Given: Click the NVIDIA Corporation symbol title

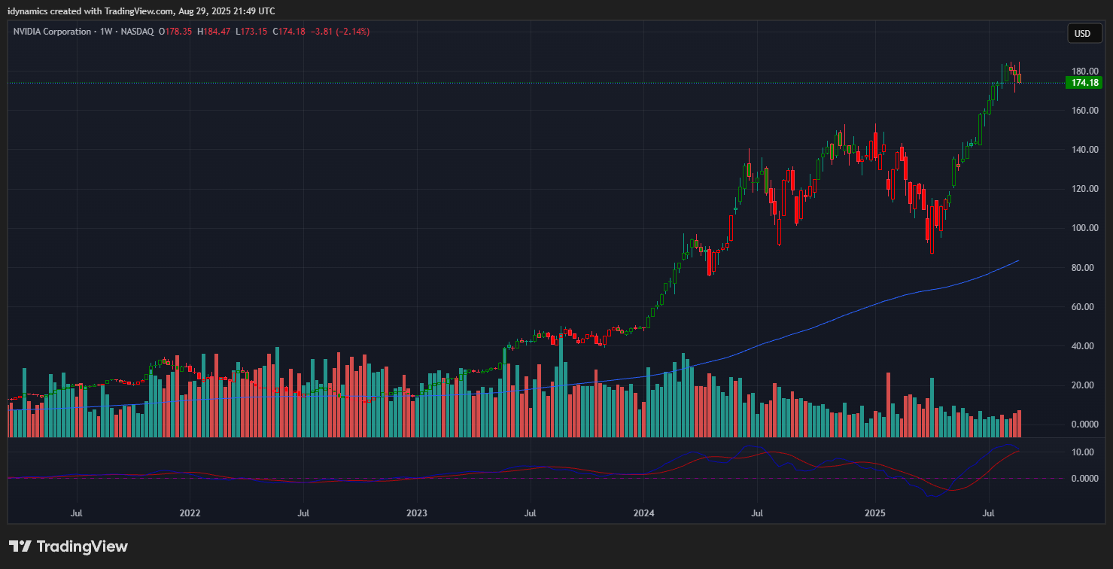Looking at the screenshot, I should tap(51, 32).
